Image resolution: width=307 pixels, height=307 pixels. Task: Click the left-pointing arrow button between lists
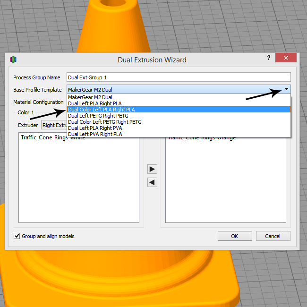tap(152, 182)
